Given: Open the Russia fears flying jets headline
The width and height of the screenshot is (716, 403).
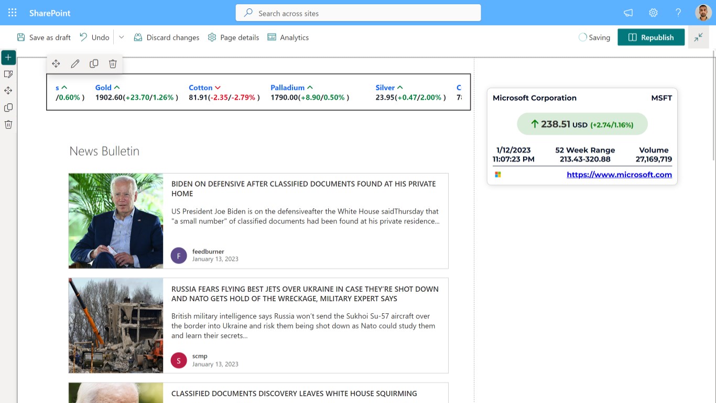Looking at the screenshot, I should (x=305, y=293).
